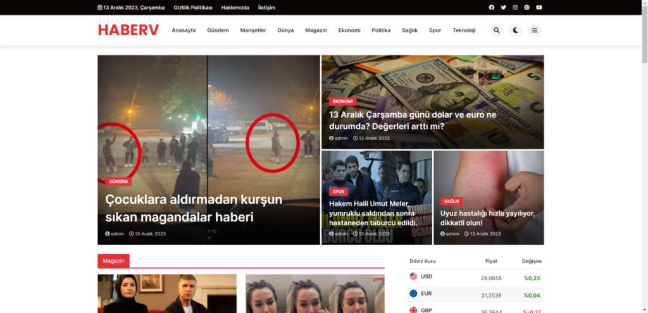This screenshot has width=648, height=313.
Task: Click the red EKONOMİ category badge
Action: [342, 101]
